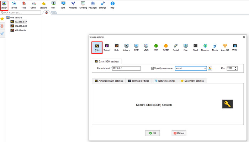Select Xdmcp session type
Image resolution: width=249 pixels, height=142 pixels.
(126, 48)
